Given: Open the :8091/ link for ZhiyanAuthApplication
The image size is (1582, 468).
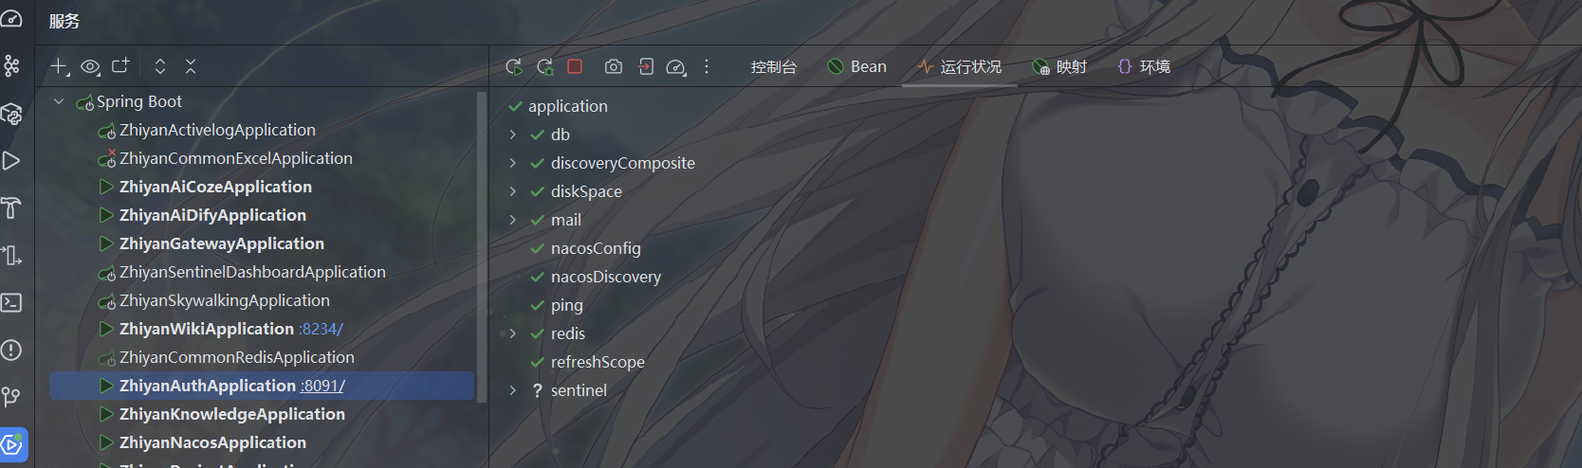Looking at the screenshot, I should point(322,386).
